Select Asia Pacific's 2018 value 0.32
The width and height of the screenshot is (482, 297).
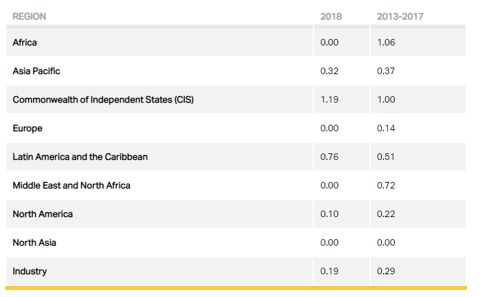coord(330,71)
